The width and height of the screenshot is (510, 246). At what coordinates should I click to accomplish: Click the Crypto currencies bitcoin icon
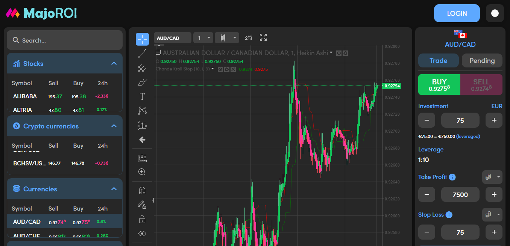coord(17,126)
